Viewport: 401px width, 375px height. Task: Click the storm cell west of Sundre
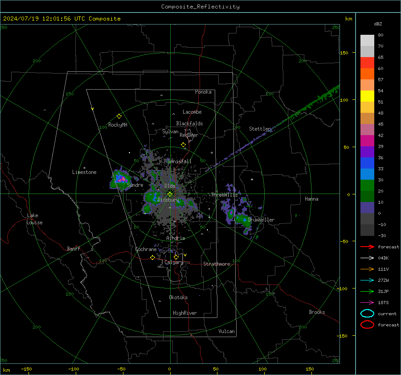point(119,178)
